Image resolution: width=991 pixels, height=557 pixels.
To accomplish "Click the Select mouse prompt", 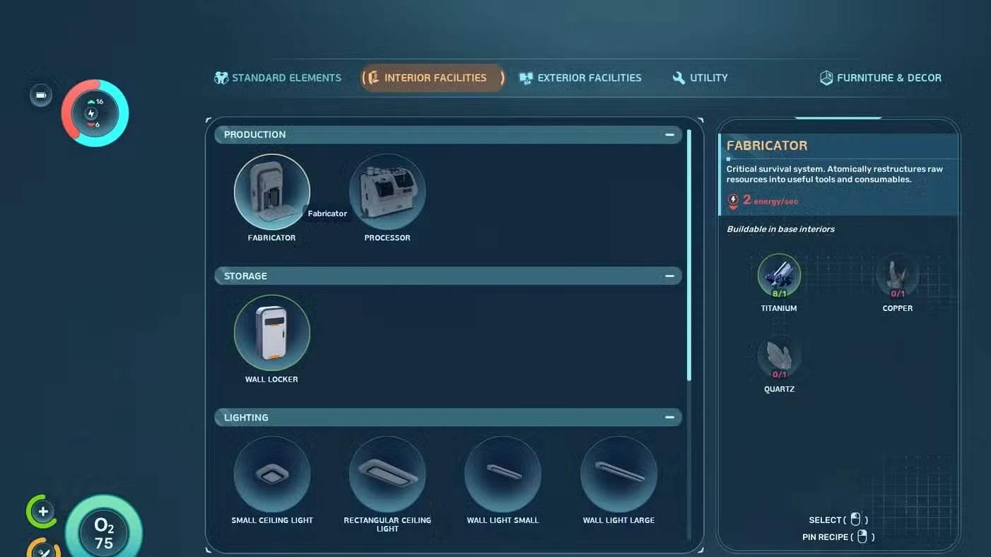I will tap(838, 520).
